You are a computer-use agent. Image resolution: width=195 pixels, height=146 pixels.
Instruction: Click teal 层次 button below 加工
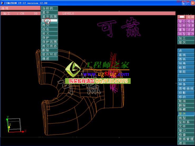coord(186,42)
